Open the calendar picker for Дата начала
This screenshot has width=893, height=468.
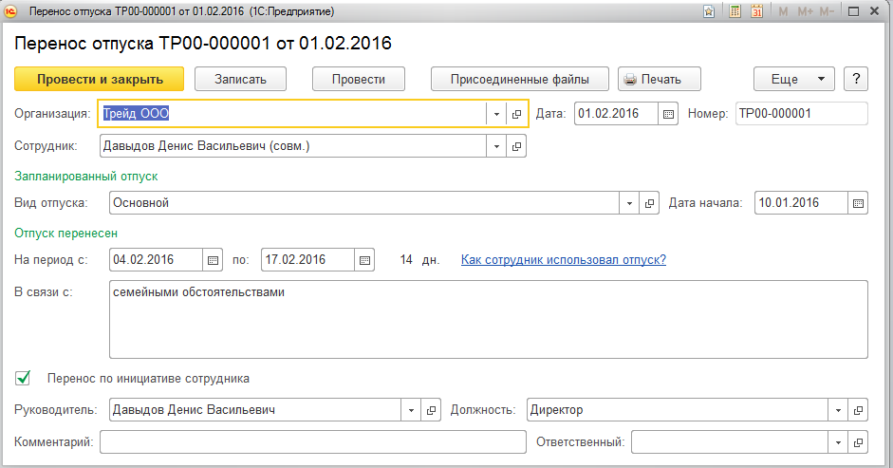(x=858, y=203)
